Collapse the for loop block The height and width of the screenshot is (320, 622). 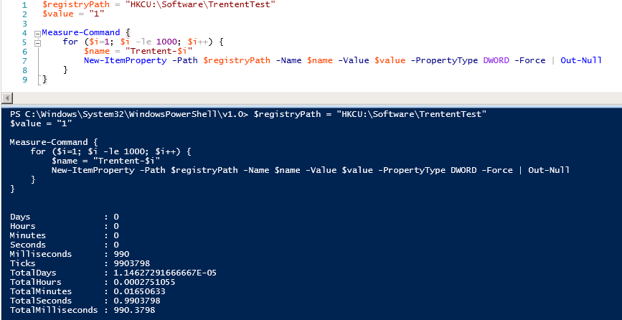tap(37, 42)
